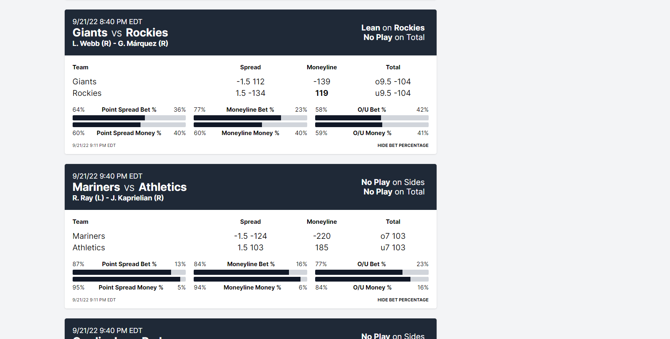
Task: Select Mariners moneyline -220
Action: click(322, 236)
